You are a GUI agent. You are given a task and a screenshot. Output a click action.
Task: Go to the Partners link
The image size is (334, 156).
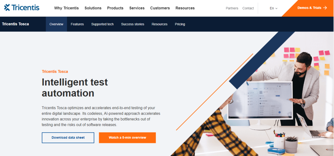232,8
